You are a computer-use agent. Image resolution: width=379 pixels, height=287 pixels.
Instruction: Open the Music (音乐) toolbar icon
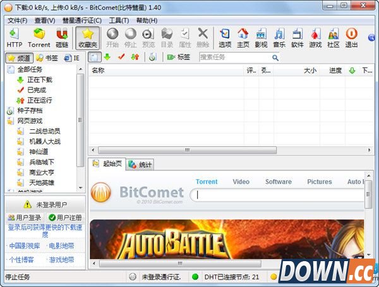click(x=279, y=37)
